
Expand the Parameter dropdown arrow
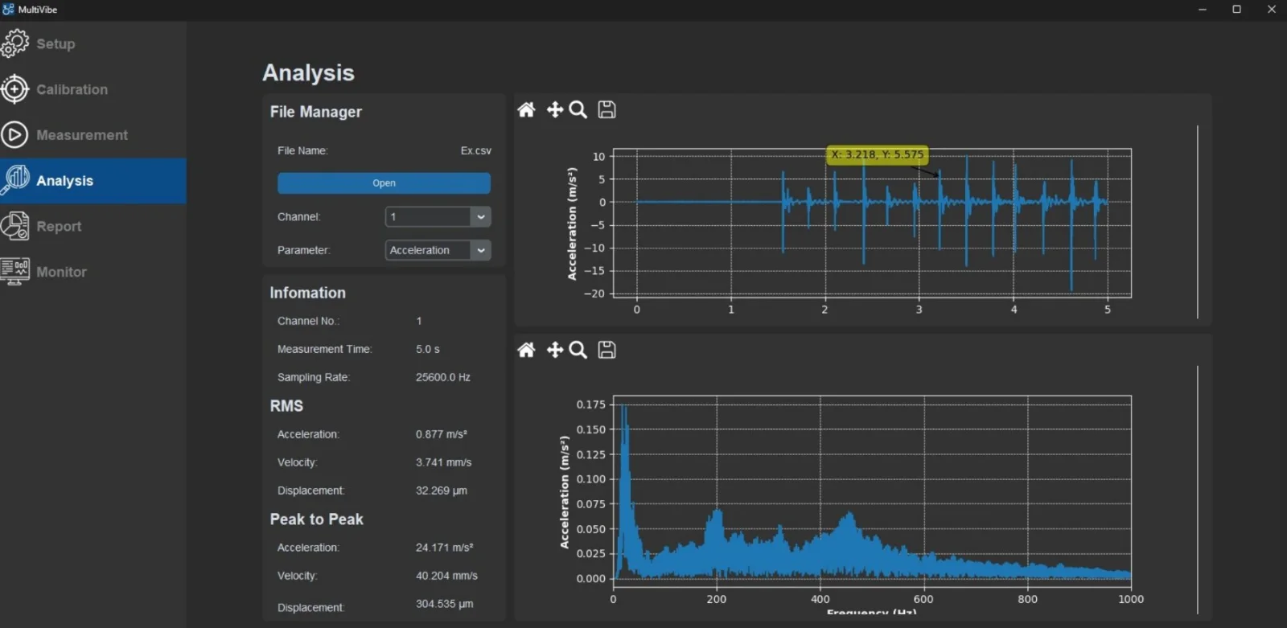[x=480, y=250]
